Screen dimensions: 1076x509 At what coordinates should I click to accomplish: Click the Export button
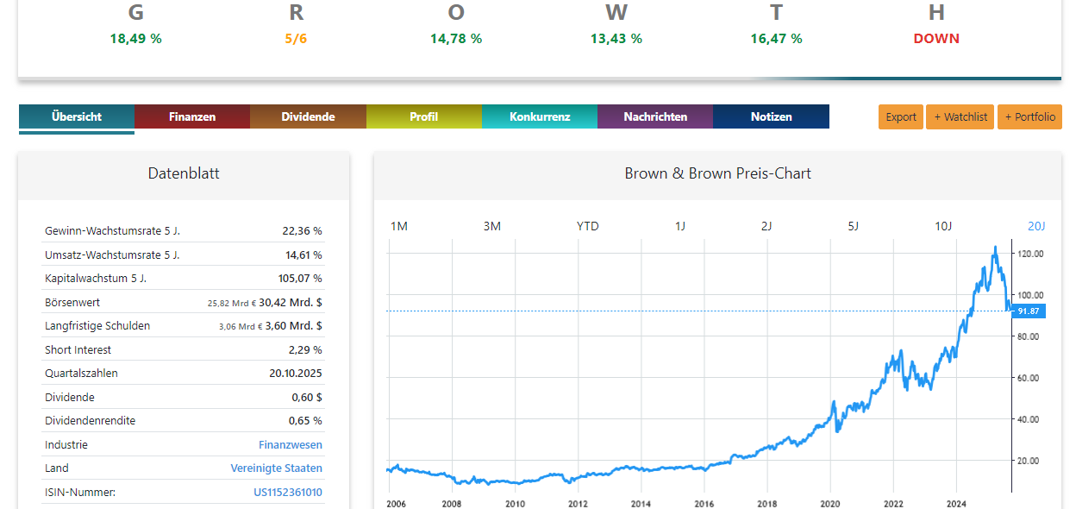pos(901,117)
